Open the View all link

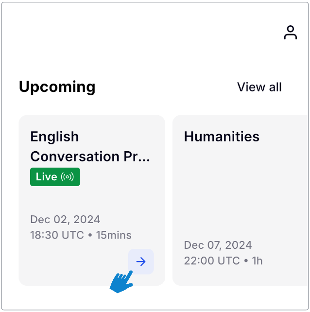(x=259, y=87)
